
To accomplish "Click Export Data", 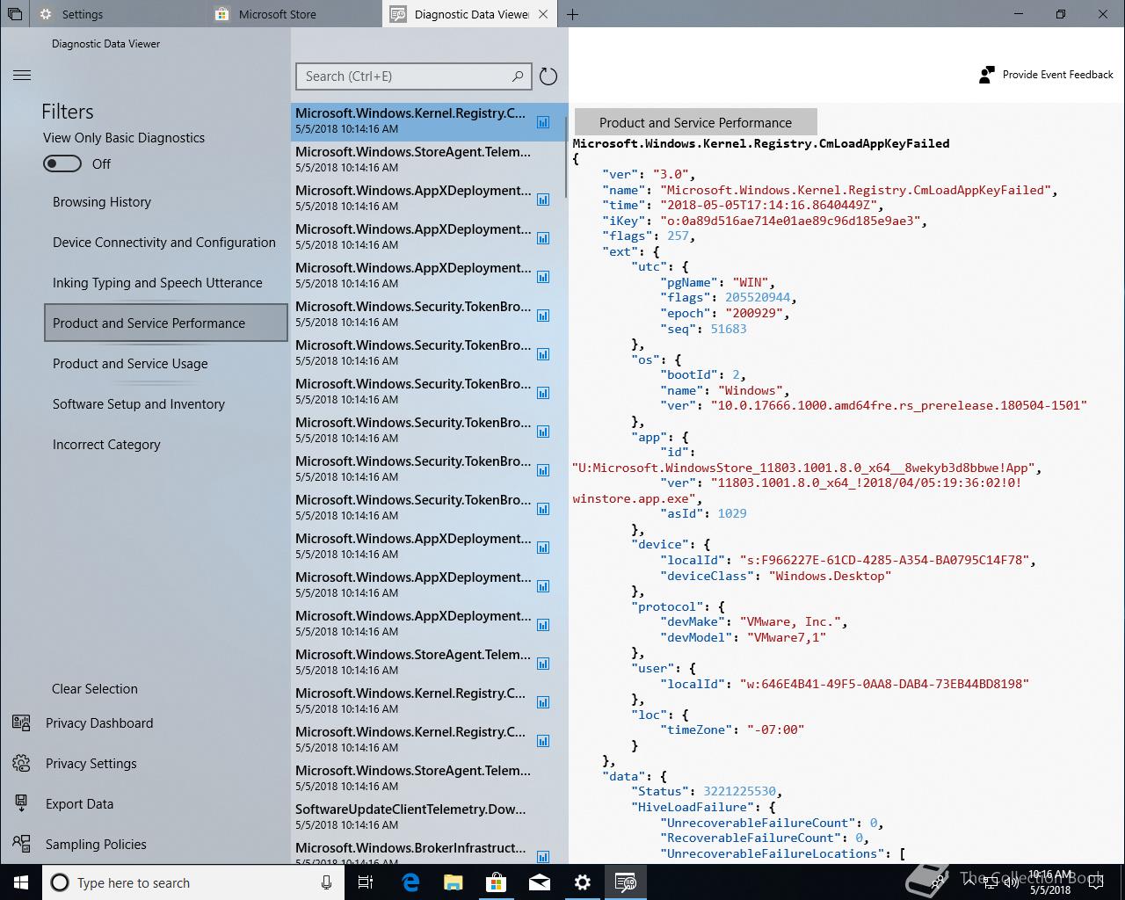I will tap(80, 804).
